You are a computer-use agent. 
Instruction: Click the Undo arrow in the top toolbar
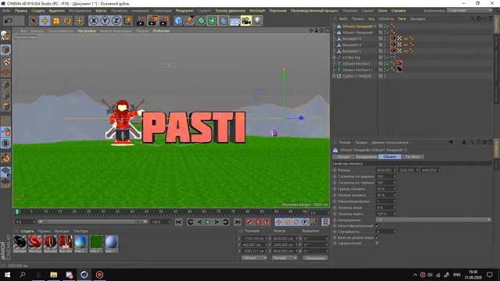[x=9, y=21]
